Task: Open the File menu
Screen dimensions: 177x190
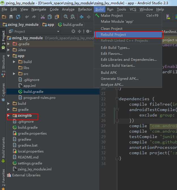Action: 4,9
